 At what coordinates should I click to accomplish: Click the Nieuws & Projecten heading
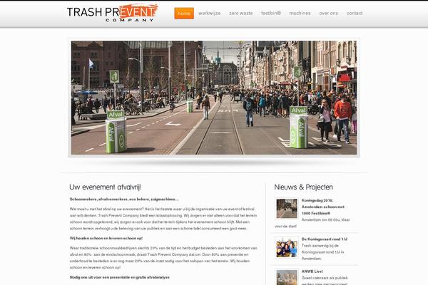click(304, 187)
